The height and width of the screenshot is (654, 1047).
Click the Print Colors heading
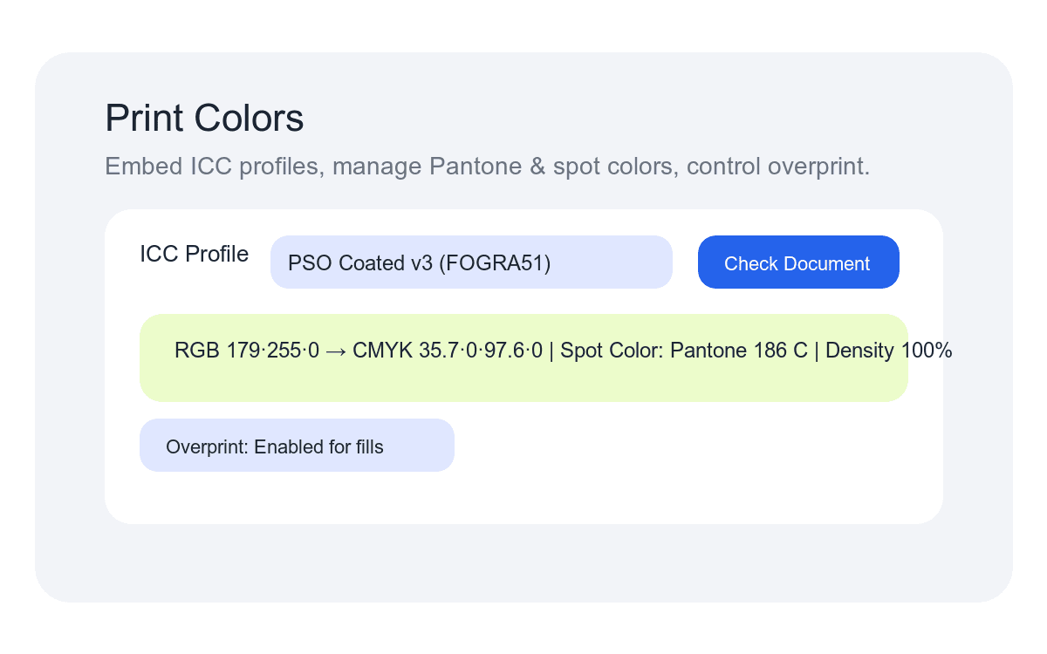pyautogui.click(x=204, y=118)
